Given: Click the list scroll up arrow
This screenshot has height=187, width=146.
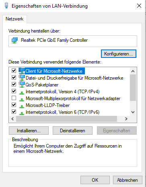Looking at the screenshot, I should [133, 71].
